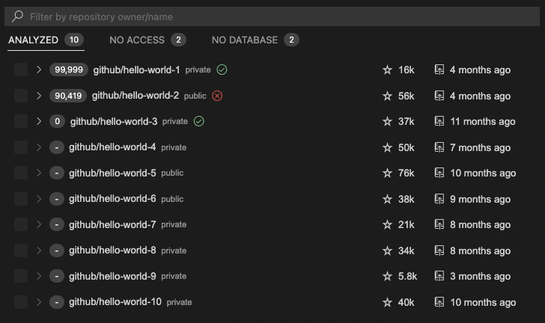Expand the github/hello-world-7 row chevron
545x323 pixels.
click(x=39, y=225)
